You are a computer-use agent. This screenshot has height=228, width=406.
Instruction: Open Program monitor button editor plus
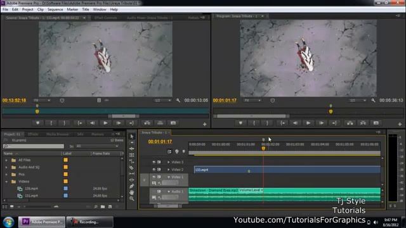[x=400, y=124]
